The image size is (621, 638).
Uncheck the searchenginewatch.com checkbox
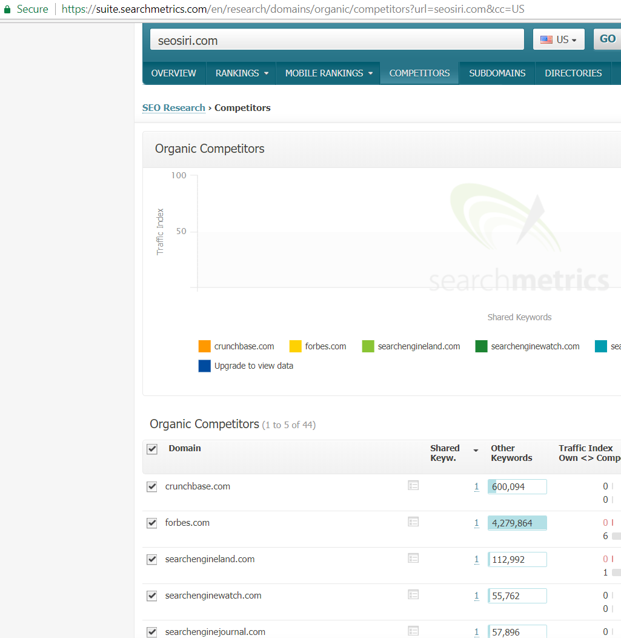point(152,596)
